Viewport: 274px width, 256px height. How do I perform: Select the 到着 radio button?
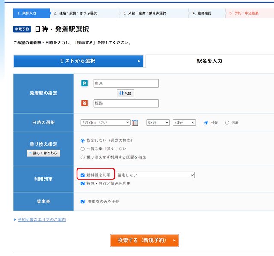(x=227, y=123)
